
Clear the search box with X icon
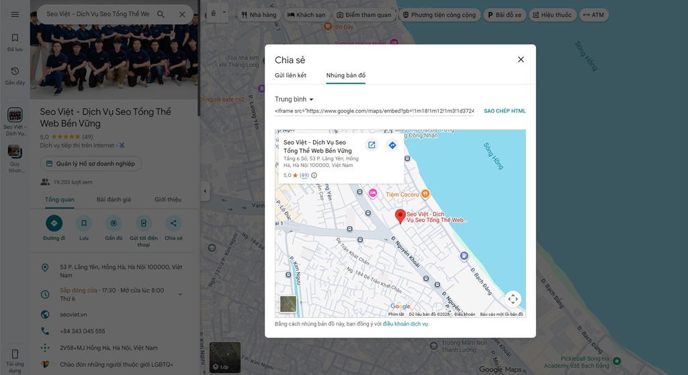coord(182,15)
